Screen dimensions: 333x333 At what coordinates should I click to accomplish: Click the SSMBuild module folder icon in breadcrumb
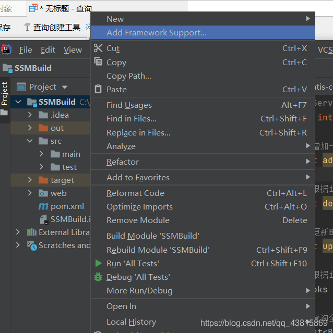point(7,68)
